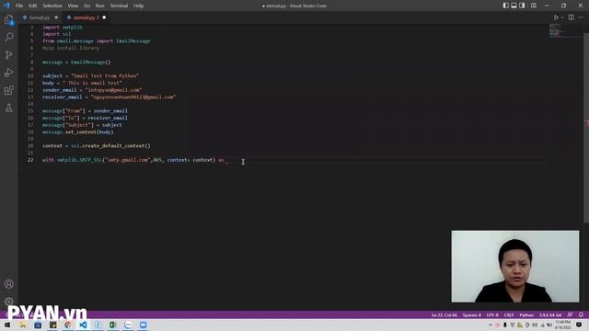Click 'EmailMessage()' on line 8
The image size is (589, 331).
pos(91,62)
